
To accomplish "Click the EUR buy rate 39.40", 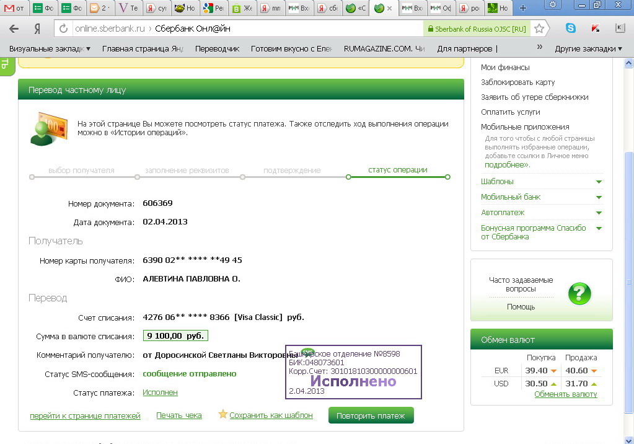I will 536,371.
